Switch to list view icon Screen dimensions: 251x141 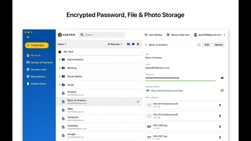(138, 44)
